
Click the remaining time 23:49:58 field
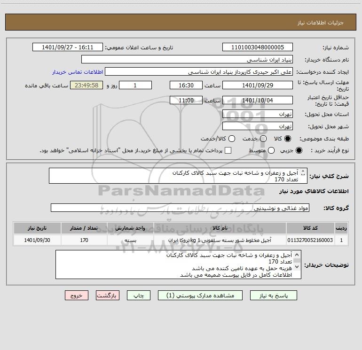87,85
